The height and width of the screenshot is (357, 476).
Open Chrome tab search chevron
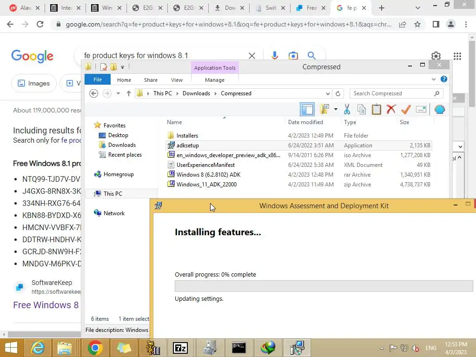[x=418, y=8]
